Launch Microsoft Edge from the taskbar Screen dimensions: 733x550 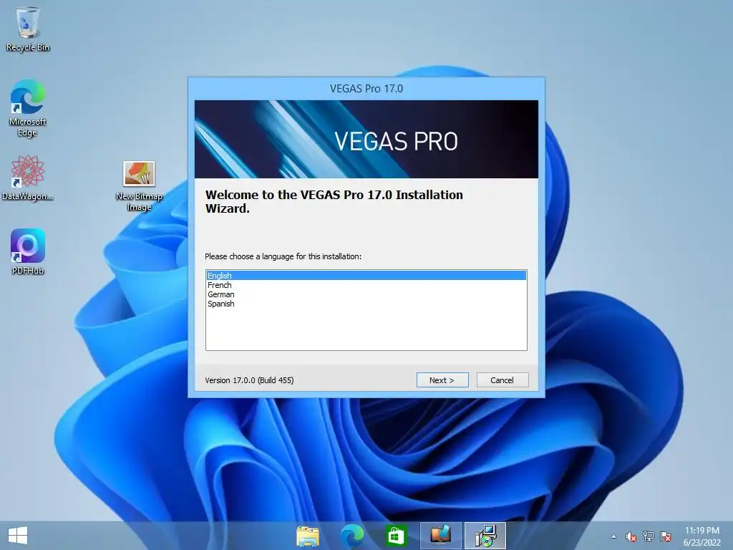pyautogui.click(x=351, y=536)
